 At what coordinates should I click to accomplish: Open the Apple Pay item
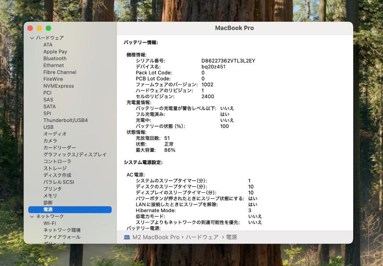point(55,51)
